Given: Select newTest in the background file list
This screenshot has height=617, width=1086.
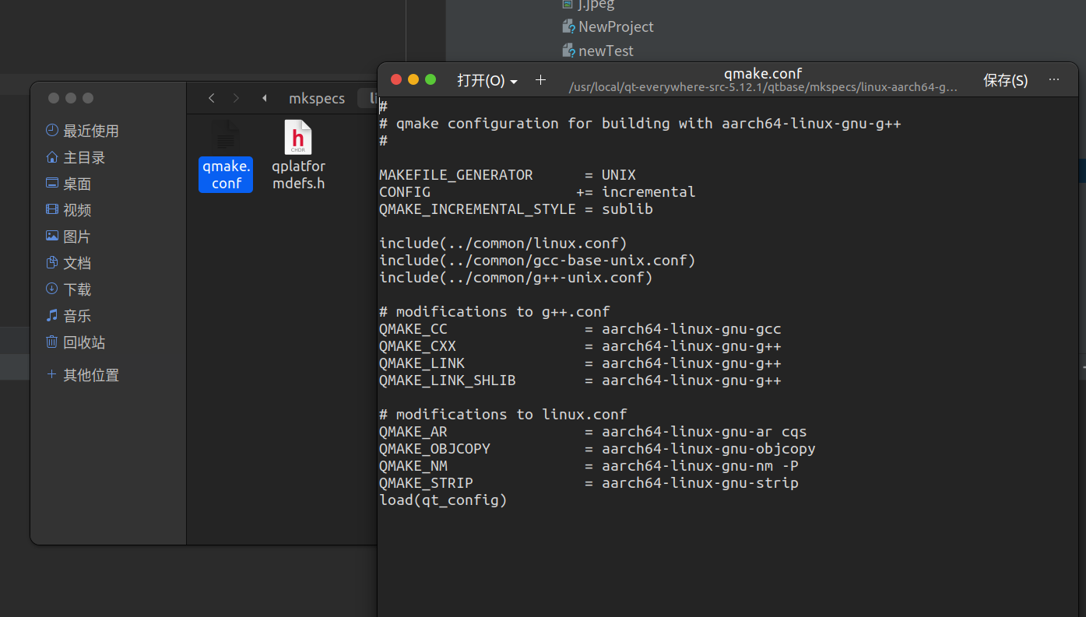Looking at the screenshot, I should [598, 51].
